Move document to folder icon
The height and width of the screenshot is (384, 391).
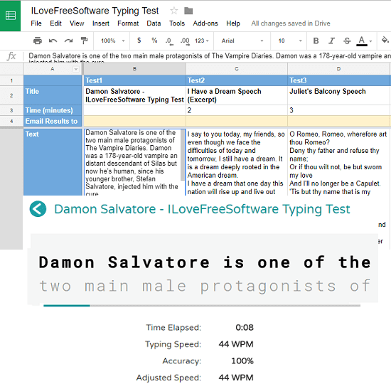(x=188, y=11)
